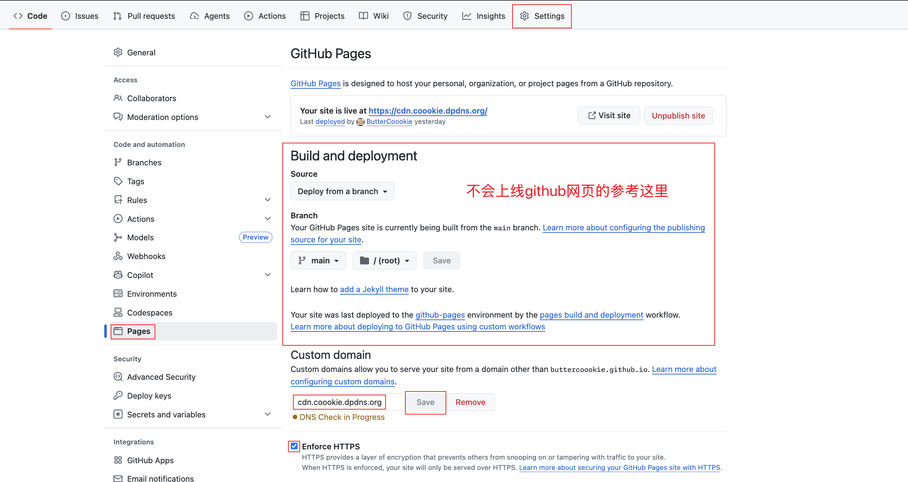Open the Pull requests tab
The height and width of the screenshot is (482, 908).
click(144, 16)
